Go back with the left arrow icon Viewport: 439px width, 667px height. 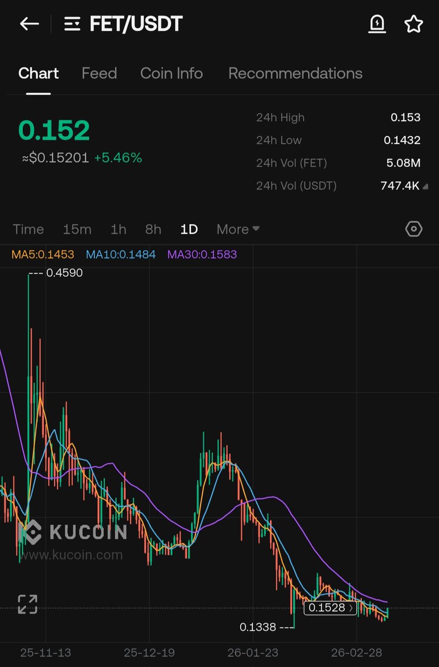click(29, 24)
